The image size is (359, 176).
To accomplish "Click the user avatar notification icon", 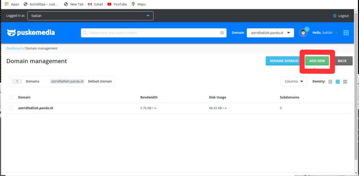I will (x=303, y=33).
